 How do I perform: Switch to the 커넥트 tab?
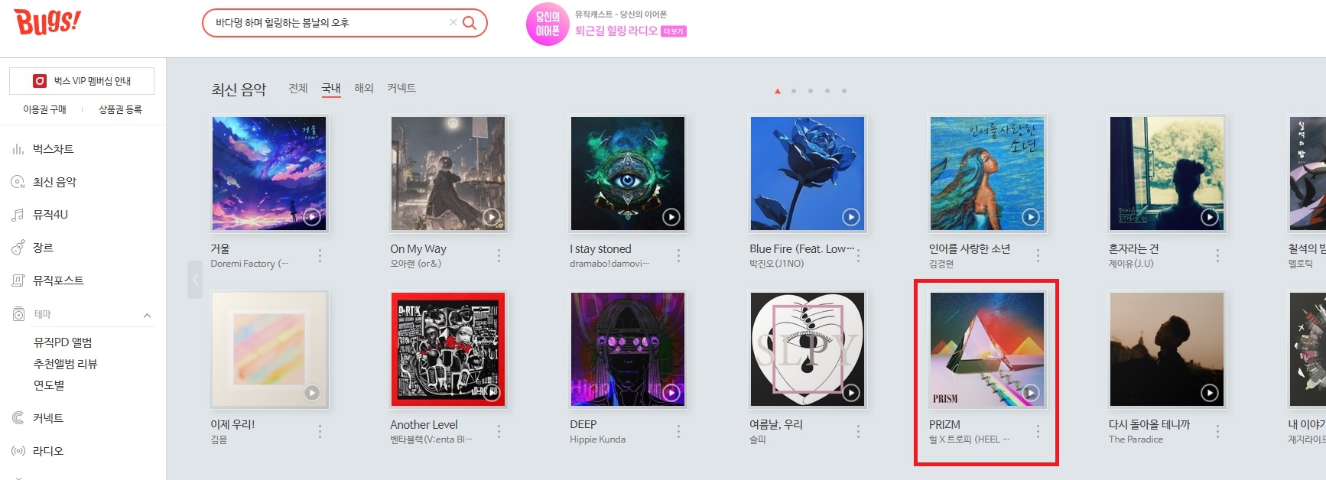[401, 89]
